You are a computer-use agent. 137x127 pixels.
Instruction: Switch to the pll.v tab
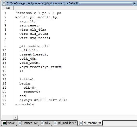click(45, 123)
